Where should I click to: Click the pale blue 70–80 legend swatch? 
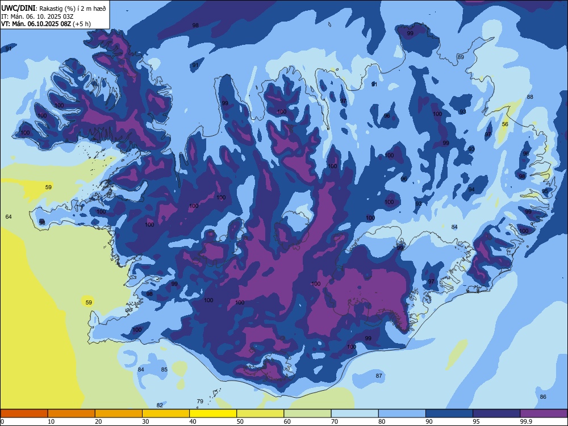tap(354, 414)
